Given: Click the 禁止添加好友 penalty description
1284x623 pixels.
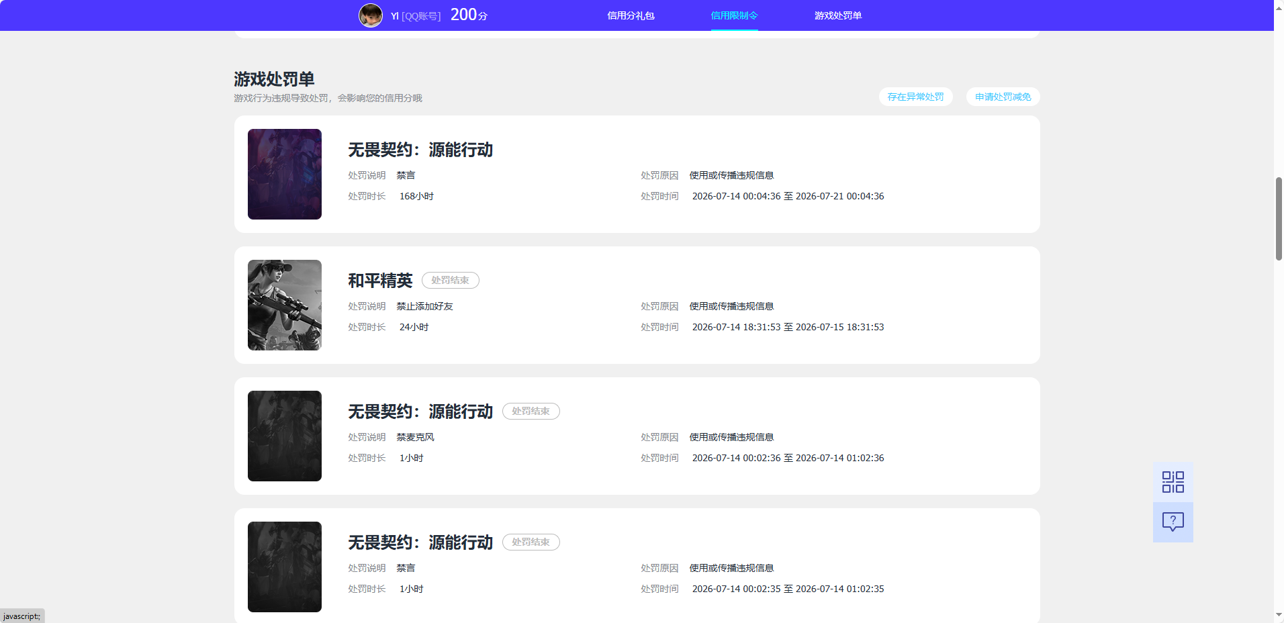Looking at the screenshot, I should 424,306.
